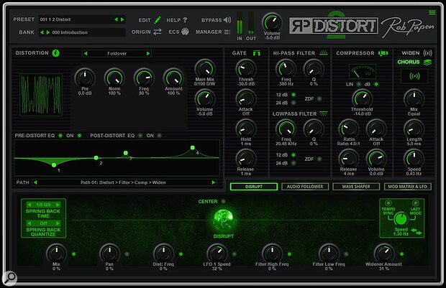The width and height of the screenshot is (446, 288).
Task: Select compressor dB meter mode
Action: 376,84
